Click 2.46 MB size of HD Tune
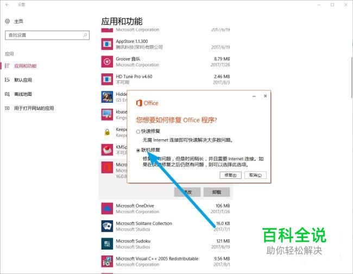Image resolution: width=353 pixels, height=274 pixels. coord(222,77)
